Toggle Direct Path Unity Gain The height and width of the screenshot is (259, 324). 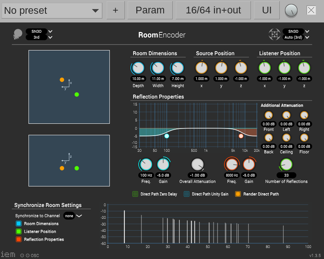186,194
